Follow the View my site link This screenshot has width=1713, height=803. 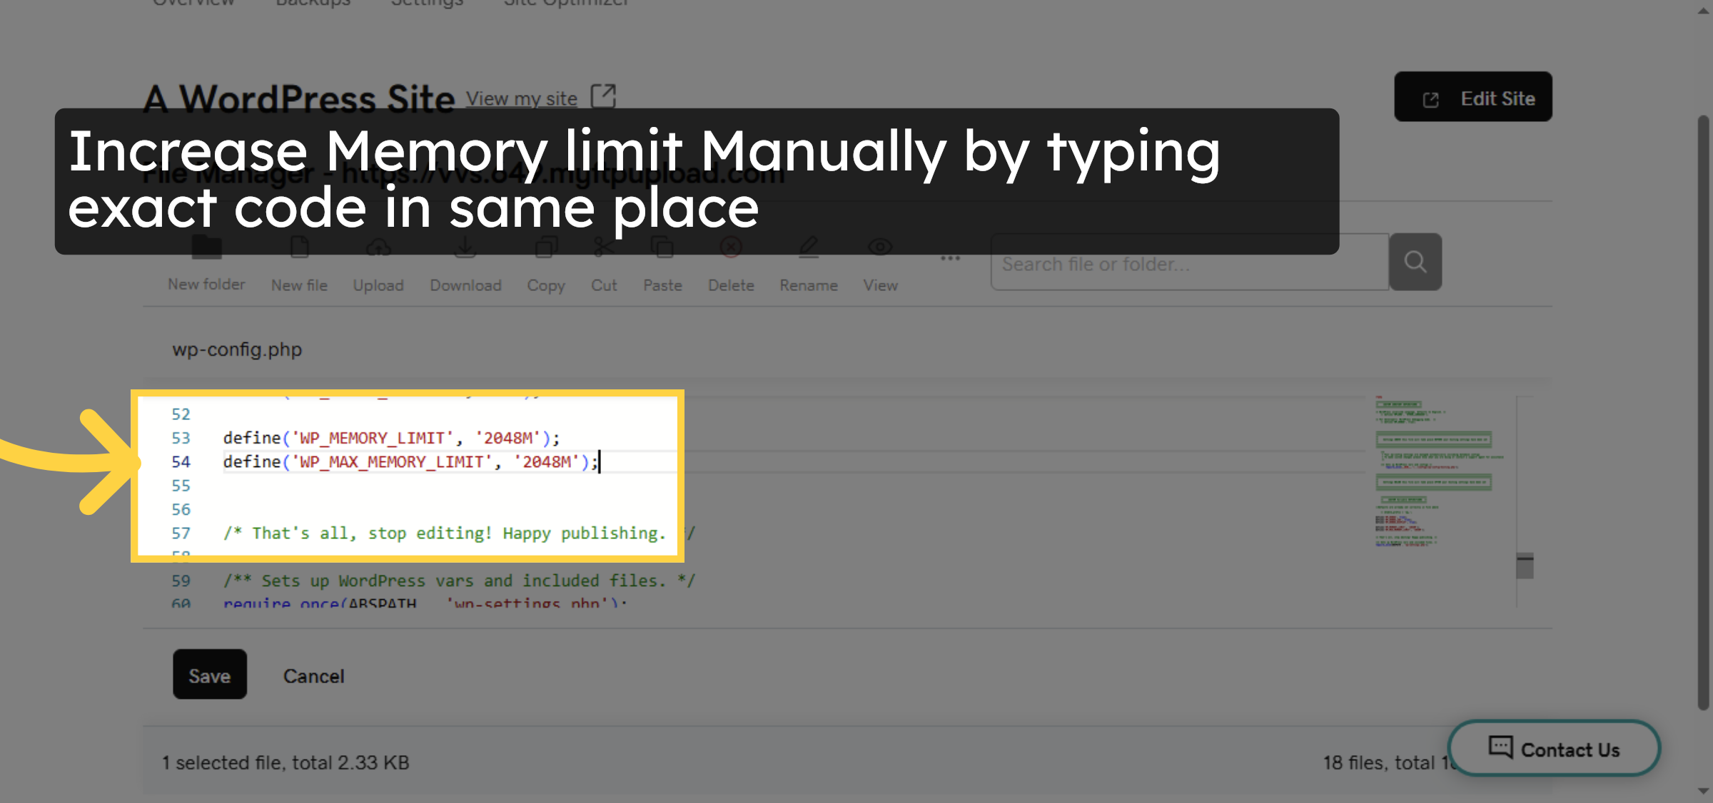[x=521, y=98]
